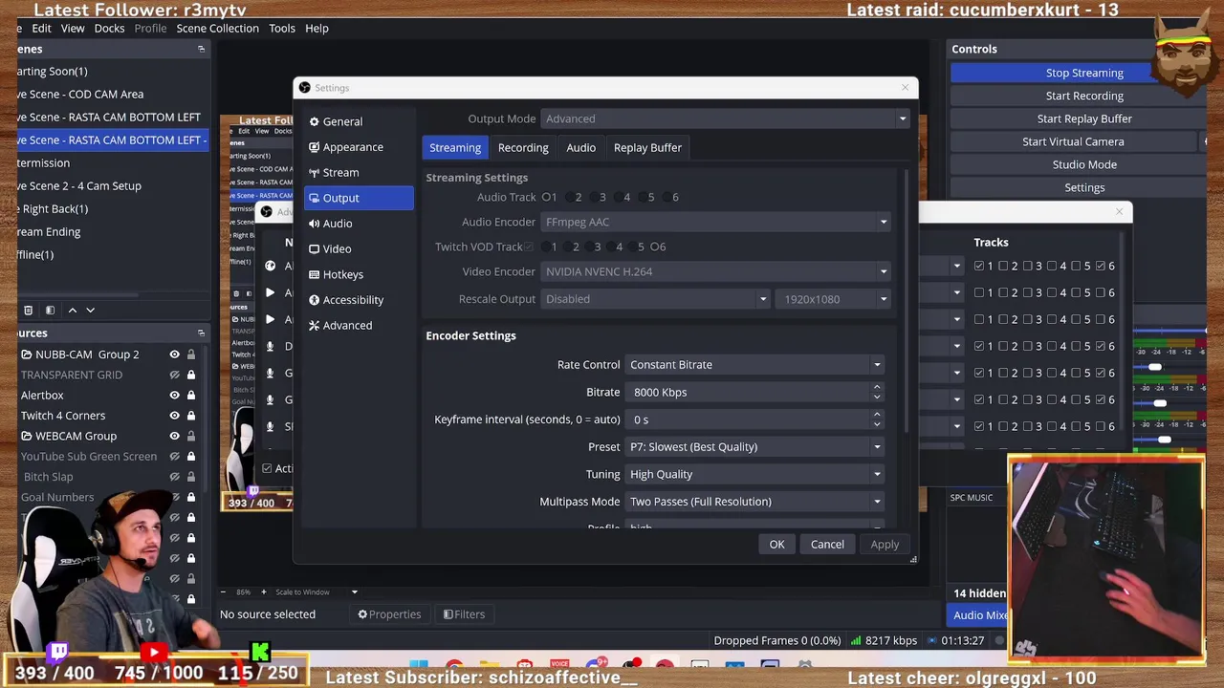The image size is (1224, 688).
Task: Open Appearance settings category
Action: coord(359,147)
